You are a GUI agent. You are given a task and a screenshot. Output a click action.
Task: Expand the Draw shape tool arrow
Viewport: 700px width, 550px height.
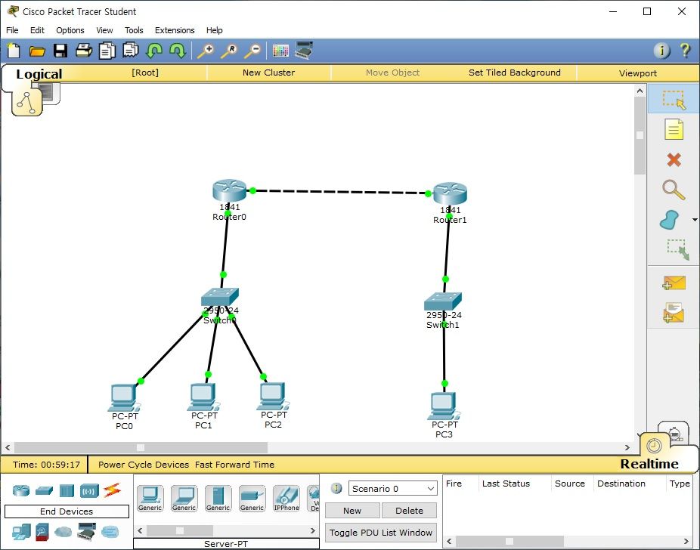pyautogui.click(x=695, y=221)
